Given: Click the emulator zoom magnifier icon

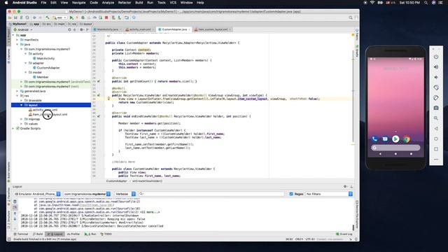Looking at the screenshot, I should (x=436, y=118).
